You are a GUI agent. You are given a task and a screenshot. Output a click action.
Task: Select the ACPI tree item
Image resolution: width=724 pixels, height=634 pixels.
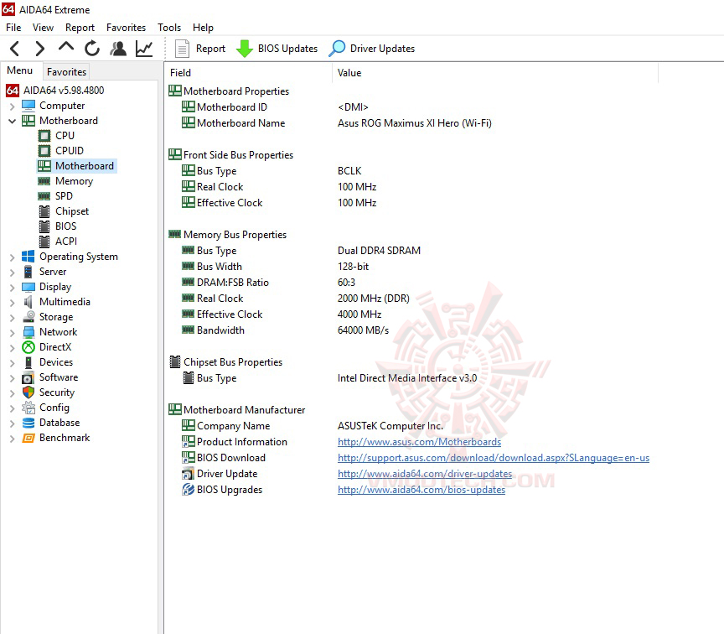click(57, 242)
